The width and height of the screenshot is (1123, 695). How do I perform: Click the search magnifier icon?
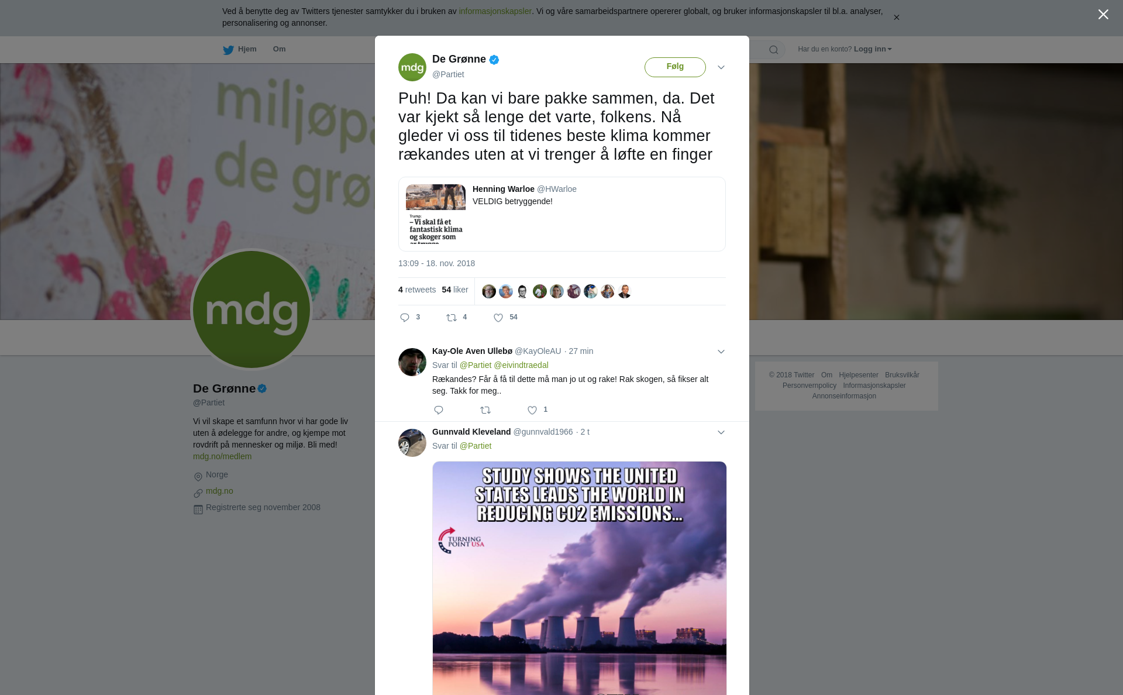[774, 50]
